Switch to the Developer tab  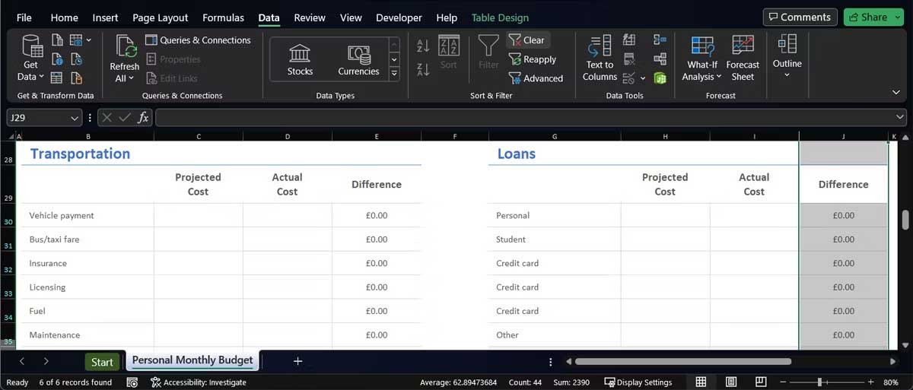[x=399, y=17]
